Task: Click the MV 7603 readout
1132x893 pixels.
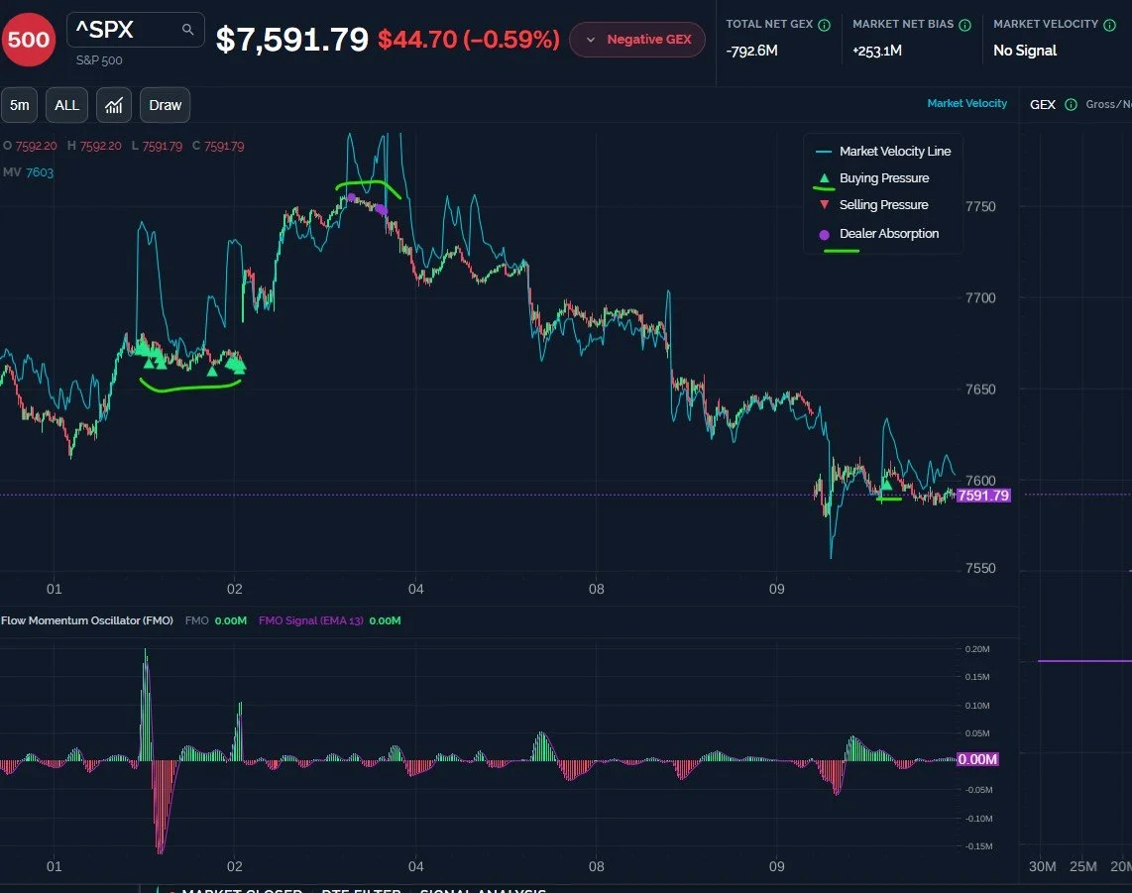Action: point(28,172)
